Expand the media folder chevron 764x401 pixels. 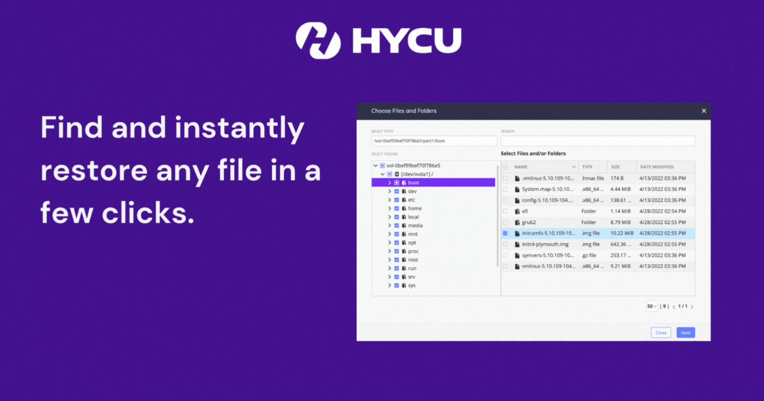click(390, 225)
